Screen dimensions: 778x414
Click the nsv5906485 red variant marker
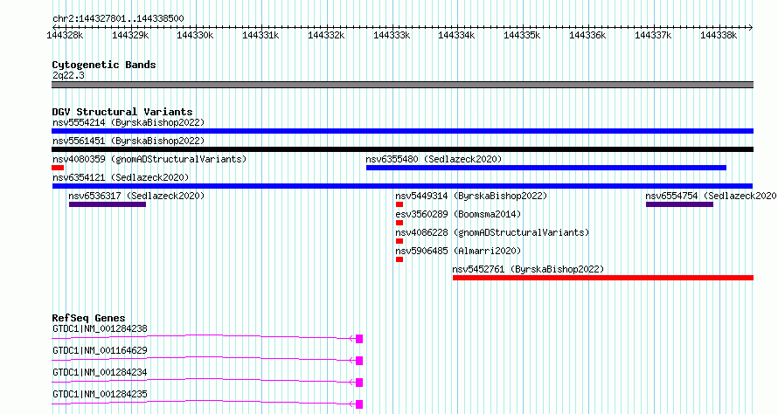point(399,259)
